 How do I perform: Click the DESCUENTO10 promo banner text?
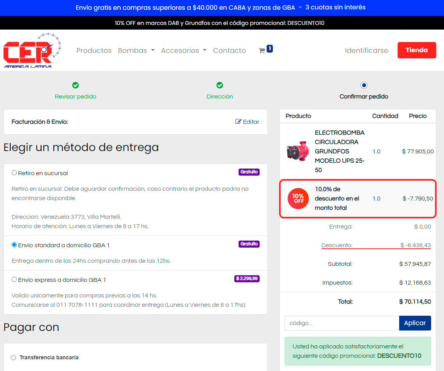[219, 23]
